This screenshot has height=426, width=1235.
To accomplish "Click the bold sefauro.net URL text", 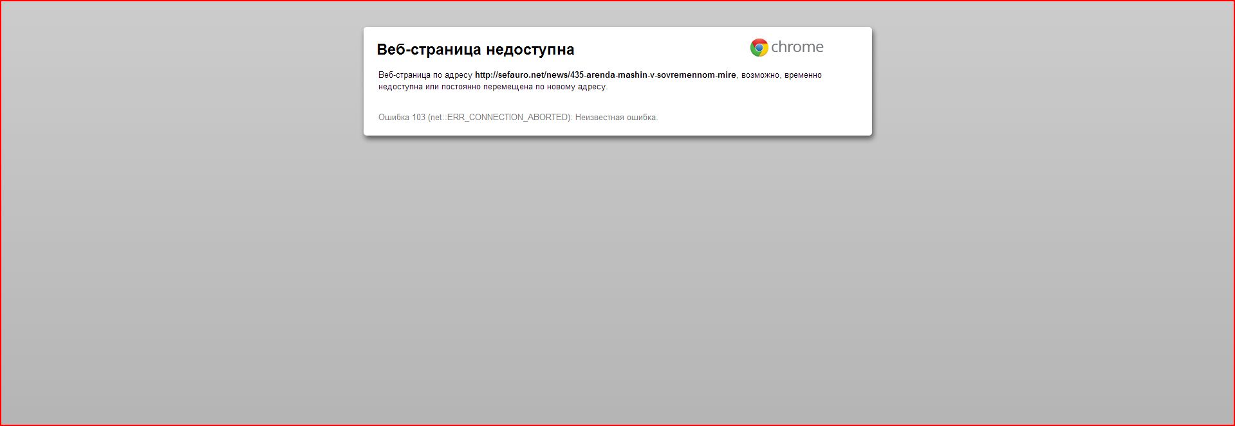I will point(605,75).
